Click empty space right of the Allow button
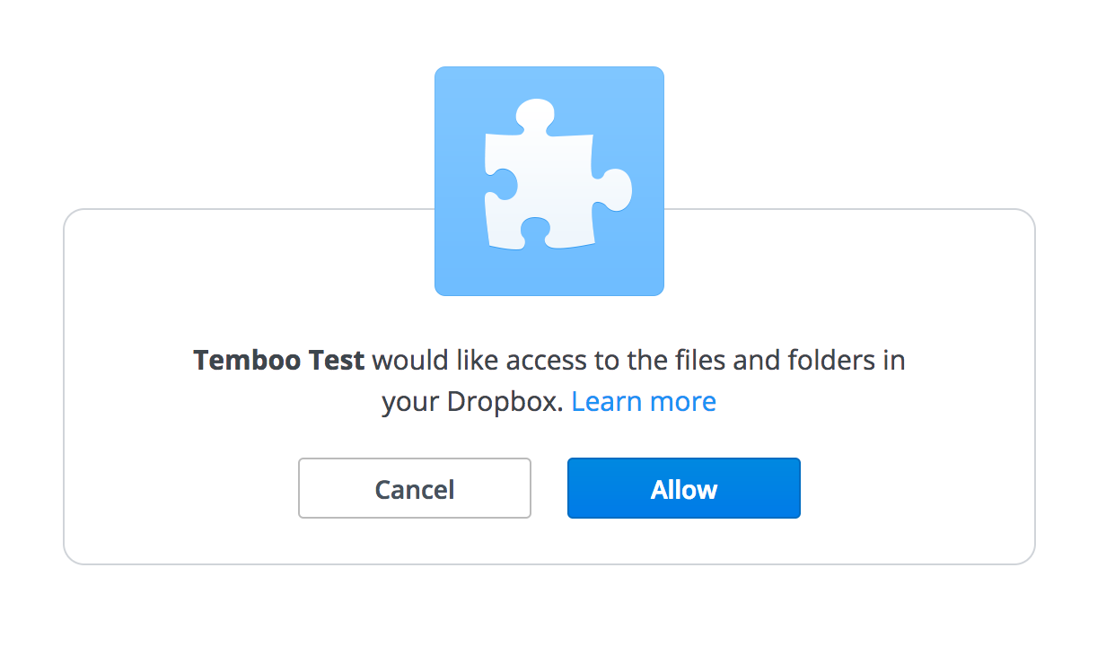This screenshot has height=655, width=1106. pos(916,488)
